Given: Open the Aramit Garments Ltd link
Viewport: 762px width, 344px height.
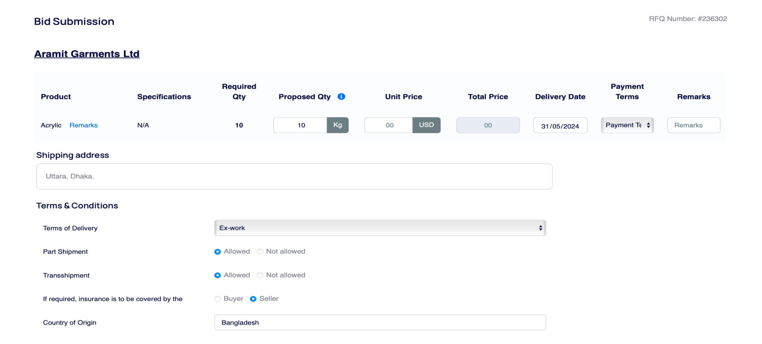Looking at the screenshot, I should (87, 54).
